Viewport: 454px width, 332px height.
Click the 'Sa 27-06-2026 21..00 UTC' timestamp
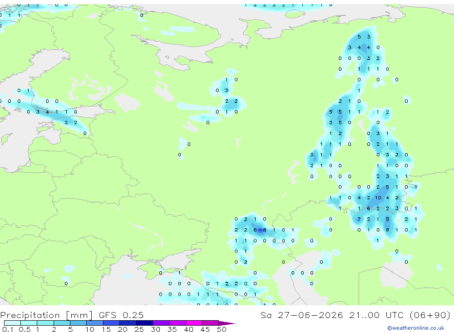[332, 315]
